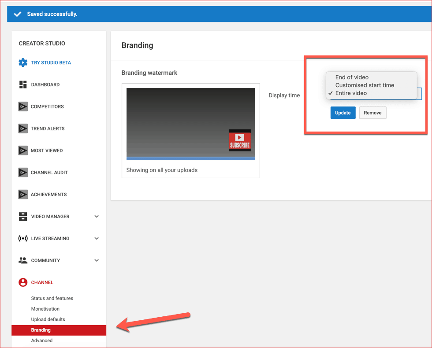
Task: Click the Display time label
Action: [x=284, y=95]
